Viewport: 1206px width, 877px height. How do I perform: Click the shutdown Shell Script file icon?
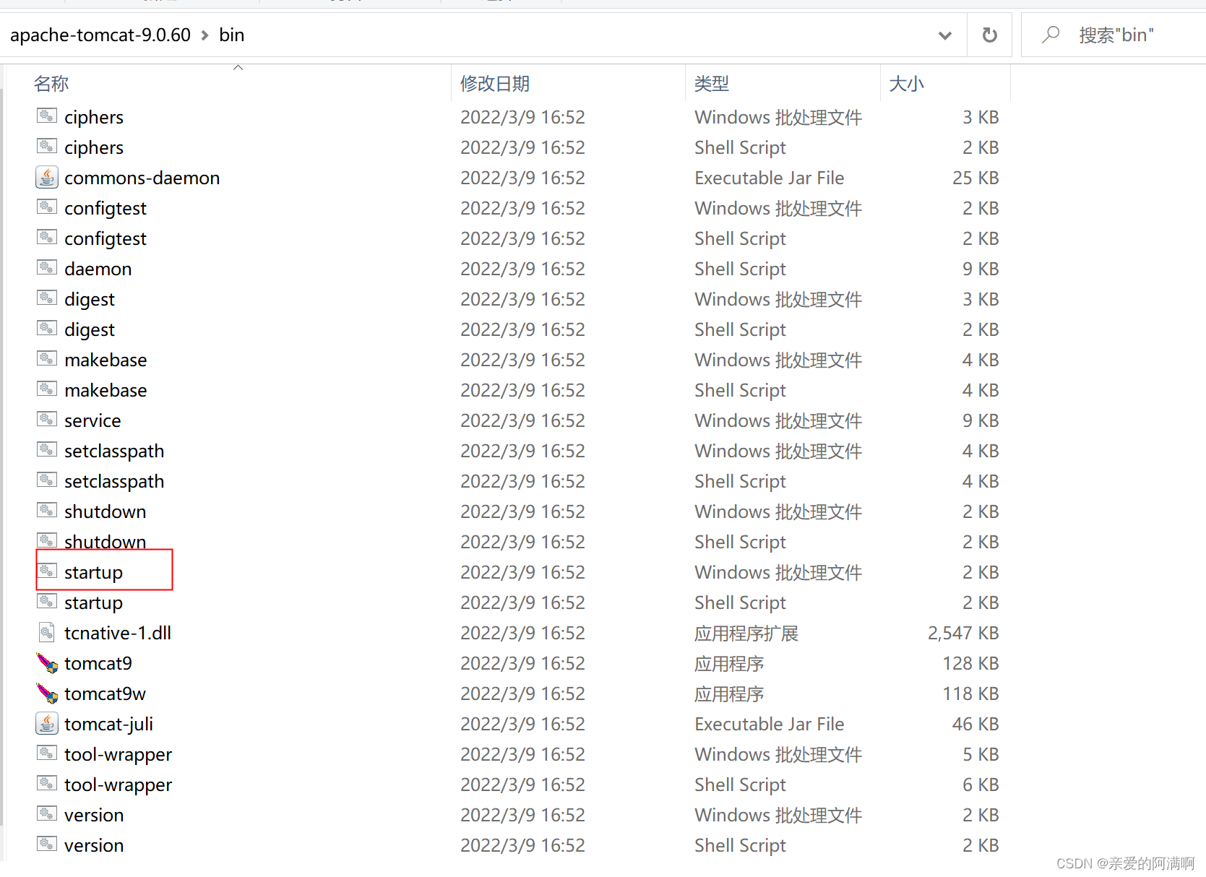tap(47, 540)
